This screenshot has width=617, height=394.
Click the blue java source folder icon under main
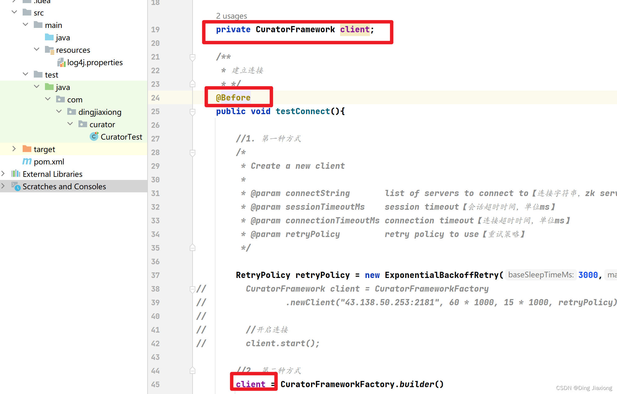[49, 37]
